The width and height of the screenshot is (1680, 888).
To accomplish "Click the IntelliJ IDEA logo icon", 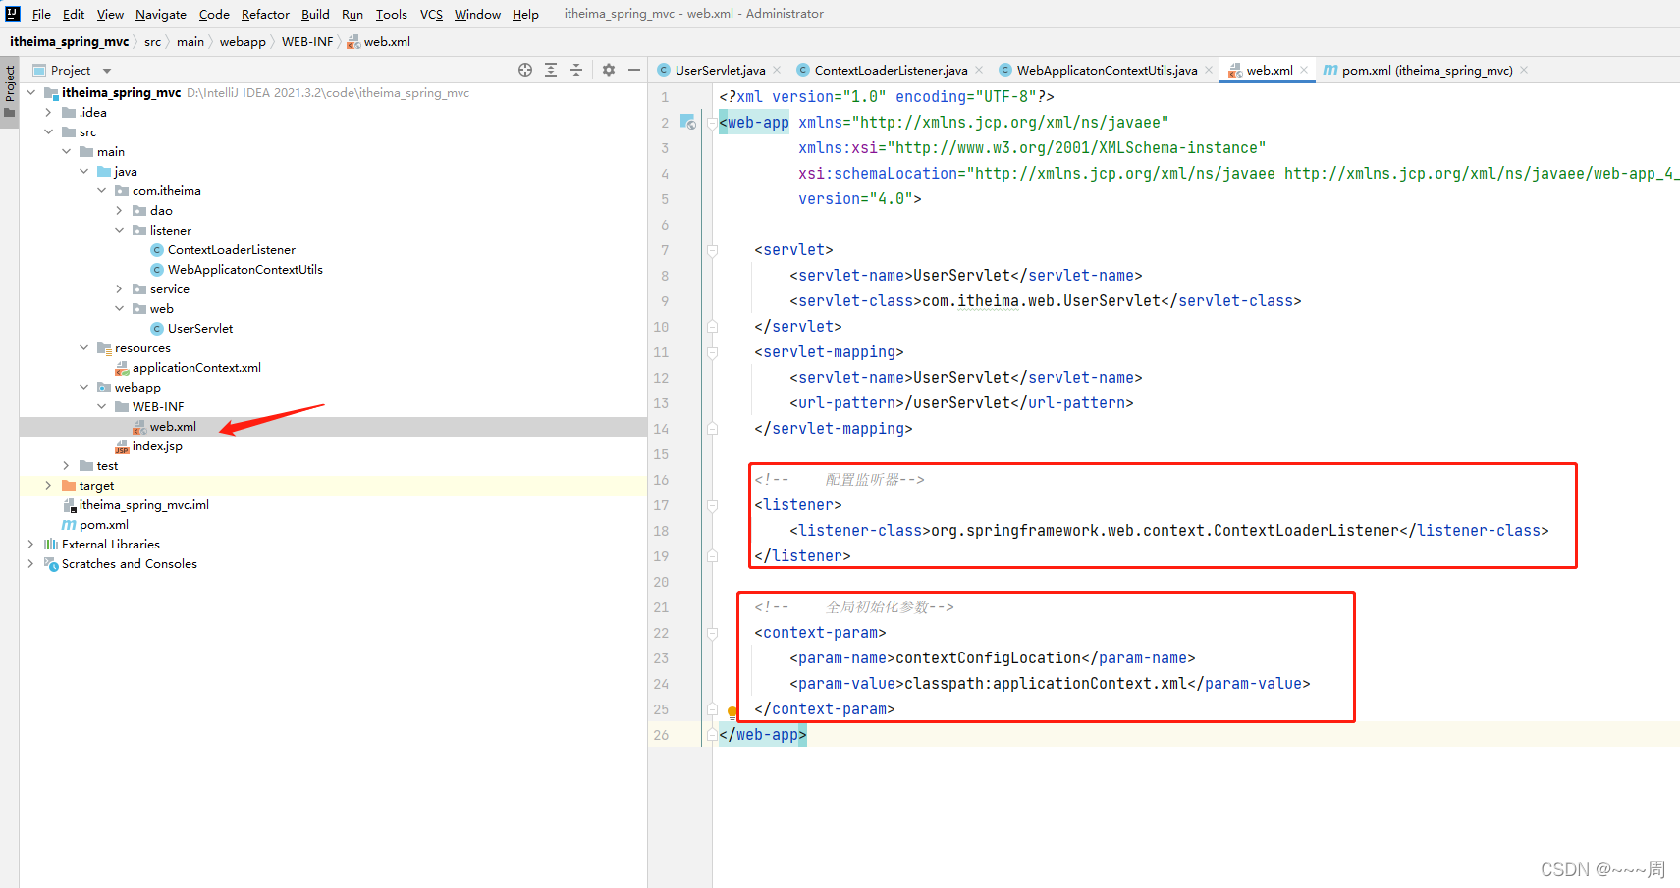I will pyautogui.click(x=13, y=14).
